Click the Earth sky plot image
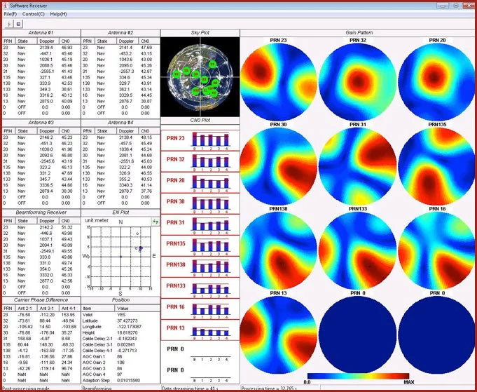 click(200, 76)
